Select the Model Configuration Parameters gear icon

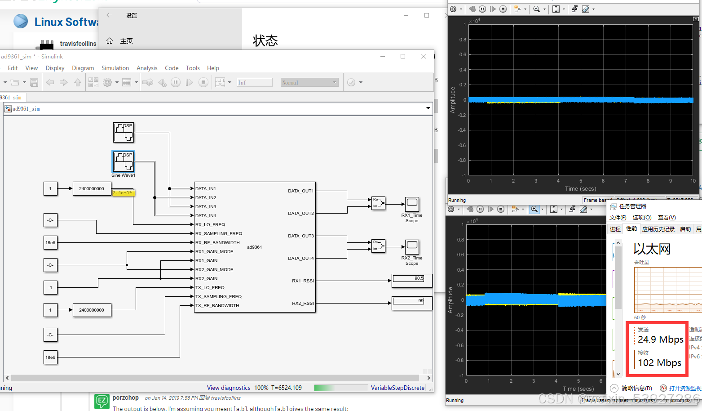107,82
